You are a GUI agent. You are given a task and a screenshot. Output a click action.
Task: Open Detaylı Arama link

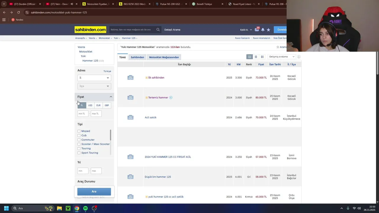pyautogui.click(x=172, y=30)
